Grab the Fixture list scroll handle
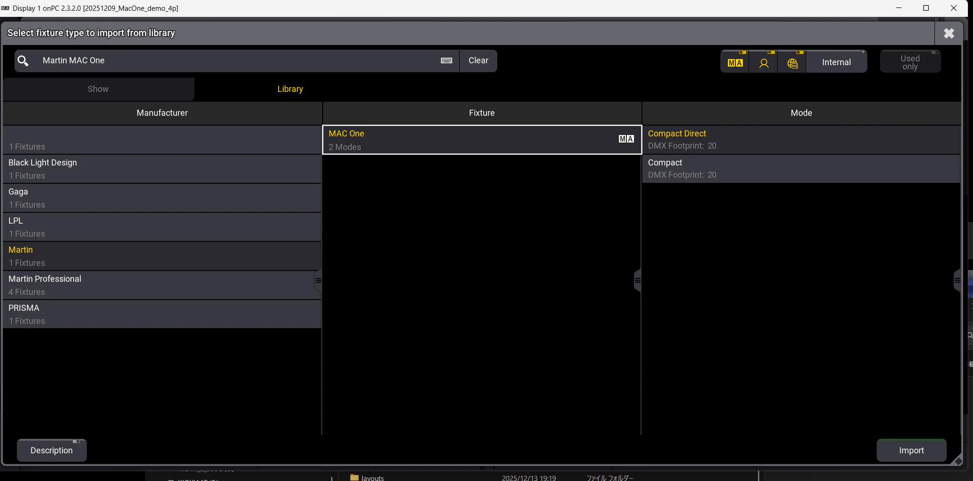This screenshot has height=481, width=973. click(637, 280)
